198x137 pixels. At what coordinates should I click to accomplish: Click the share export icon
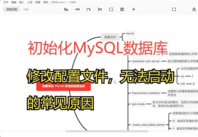[194, 10]
